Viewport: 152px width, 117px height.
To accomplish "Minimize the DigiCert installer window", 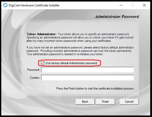I will pyautogui.click(x=121, y=5).
